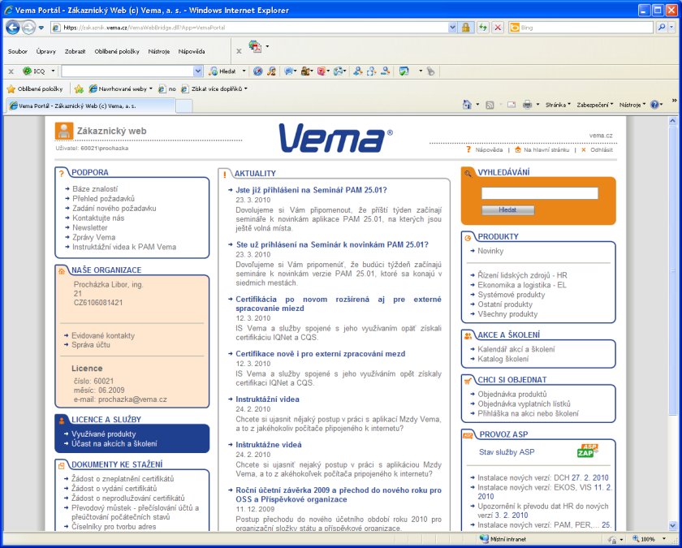
Task: Click the Využívané produkty link
Action: point(104,434)
